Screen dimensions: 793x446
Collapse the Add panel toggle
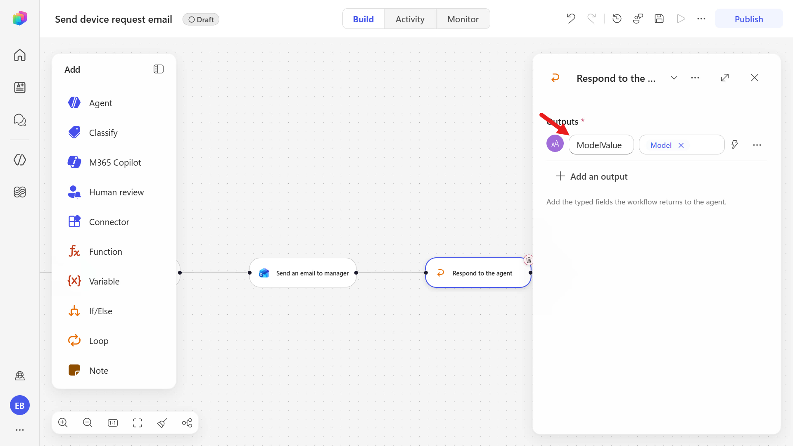click(159, 69)
